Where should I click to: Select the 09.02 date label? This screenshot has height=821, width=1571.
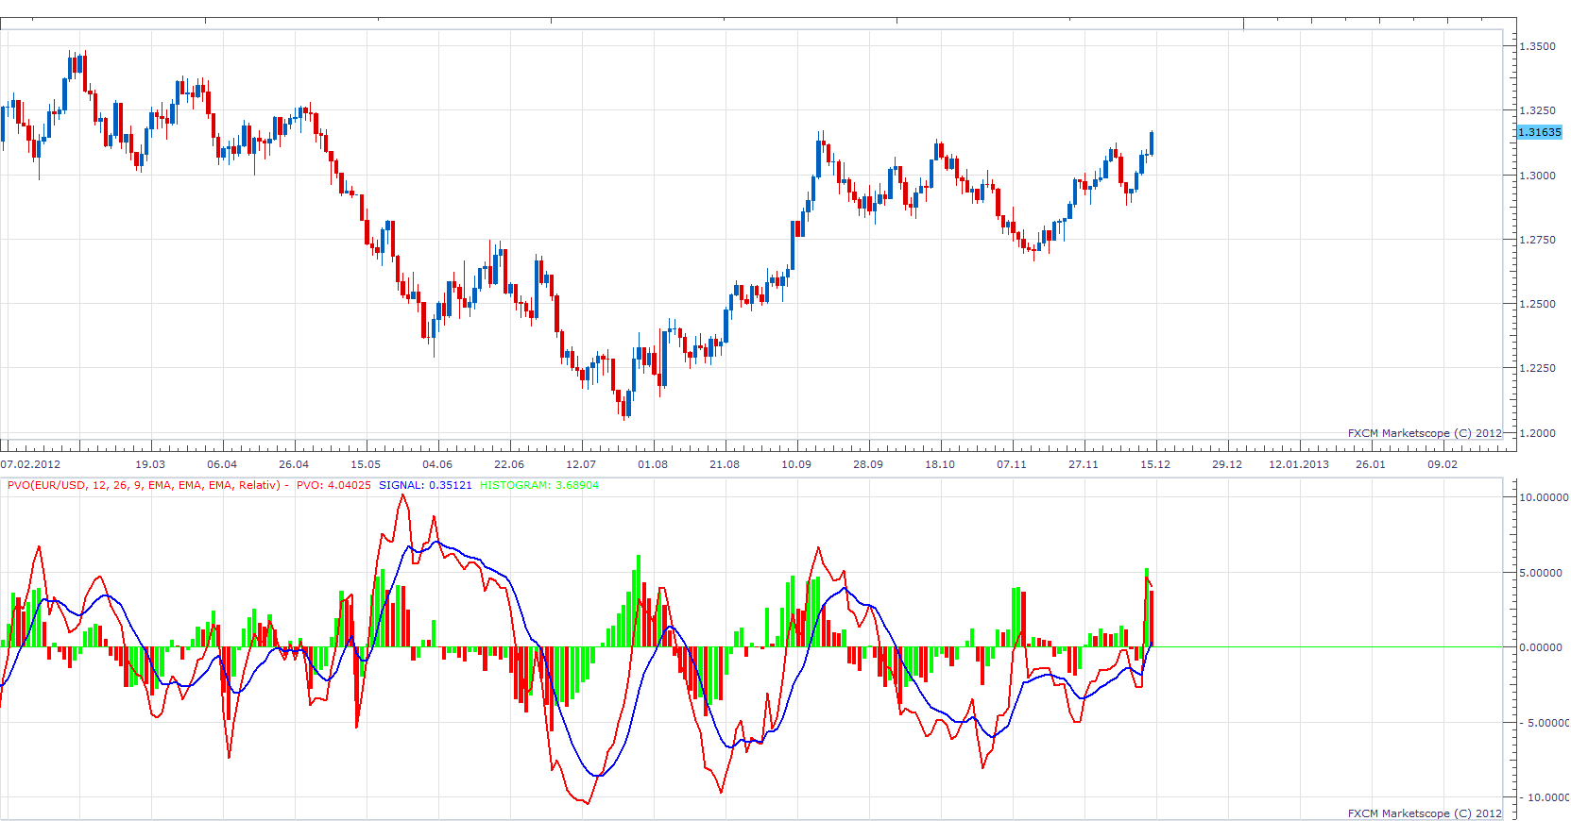coord(1443,464)
